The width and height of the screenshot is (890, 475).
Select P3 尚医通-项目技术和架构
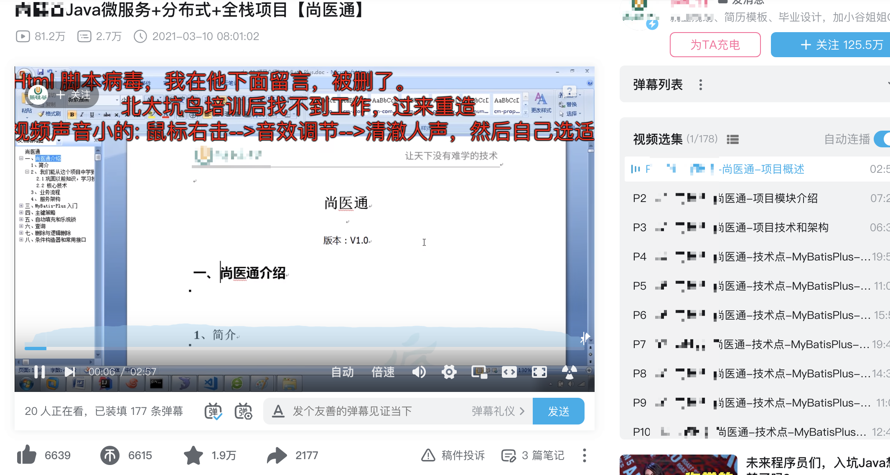tap(757, 227)
